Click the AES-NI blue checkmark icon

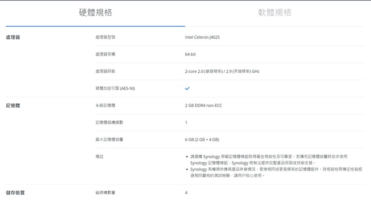click(187, 88)
